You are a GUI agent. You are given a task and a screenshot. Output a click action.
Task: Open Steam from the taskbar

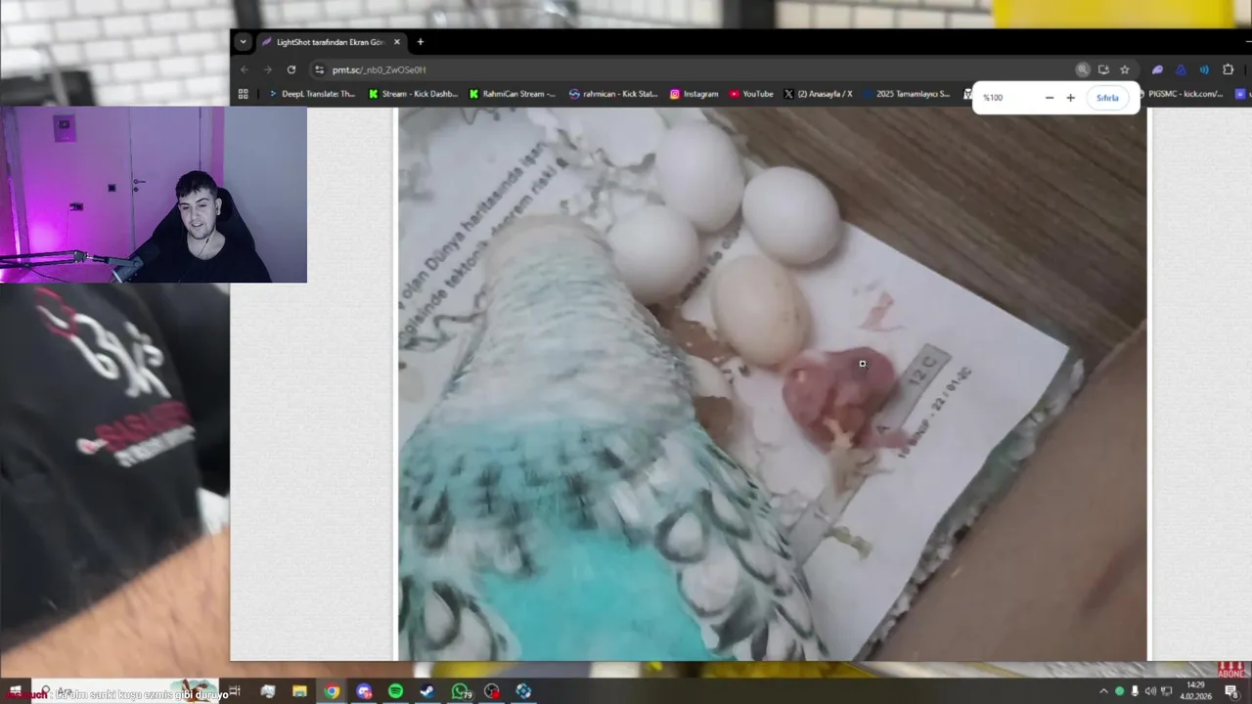tap(427, 691)
